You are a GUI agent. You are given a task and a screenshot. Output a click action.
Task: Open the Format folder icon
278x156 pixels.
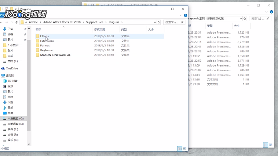click(37, 45)
